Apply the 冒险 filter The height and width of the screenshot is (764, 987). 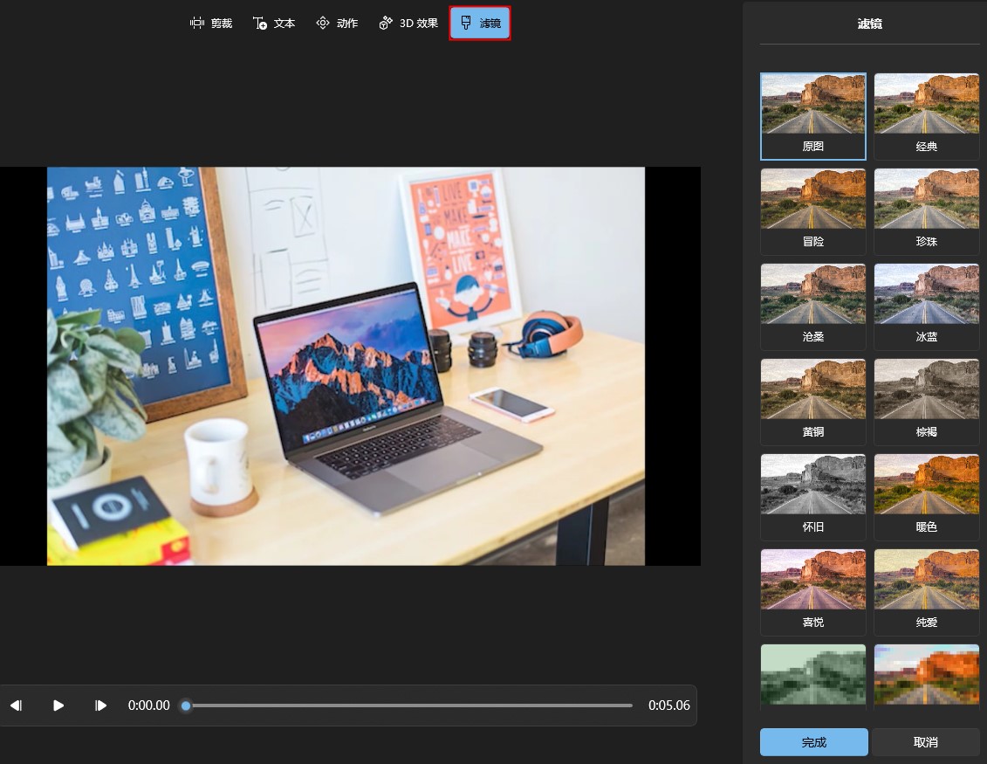click(x=812, y=211)
